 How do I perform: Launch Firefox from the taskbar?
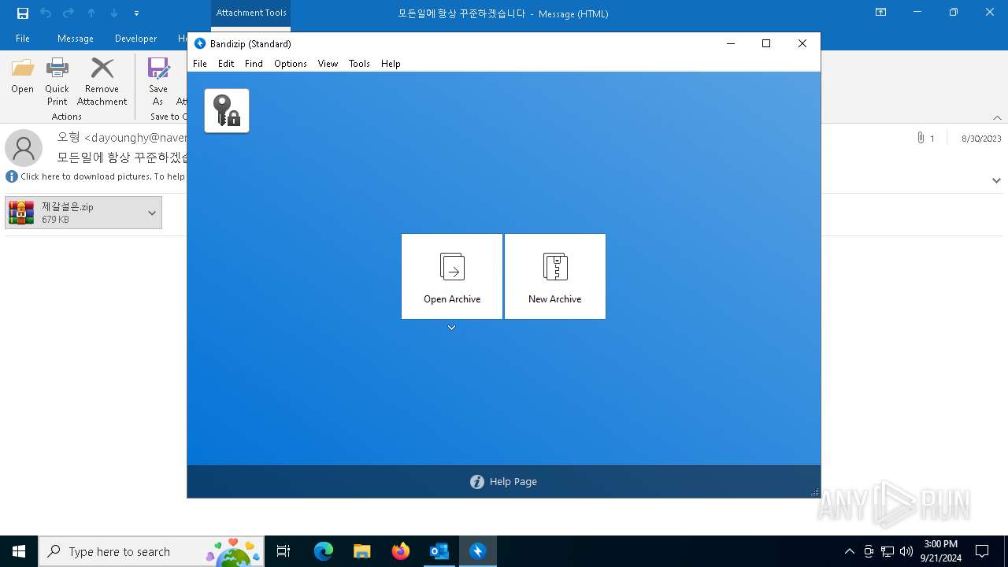point(401,551)
